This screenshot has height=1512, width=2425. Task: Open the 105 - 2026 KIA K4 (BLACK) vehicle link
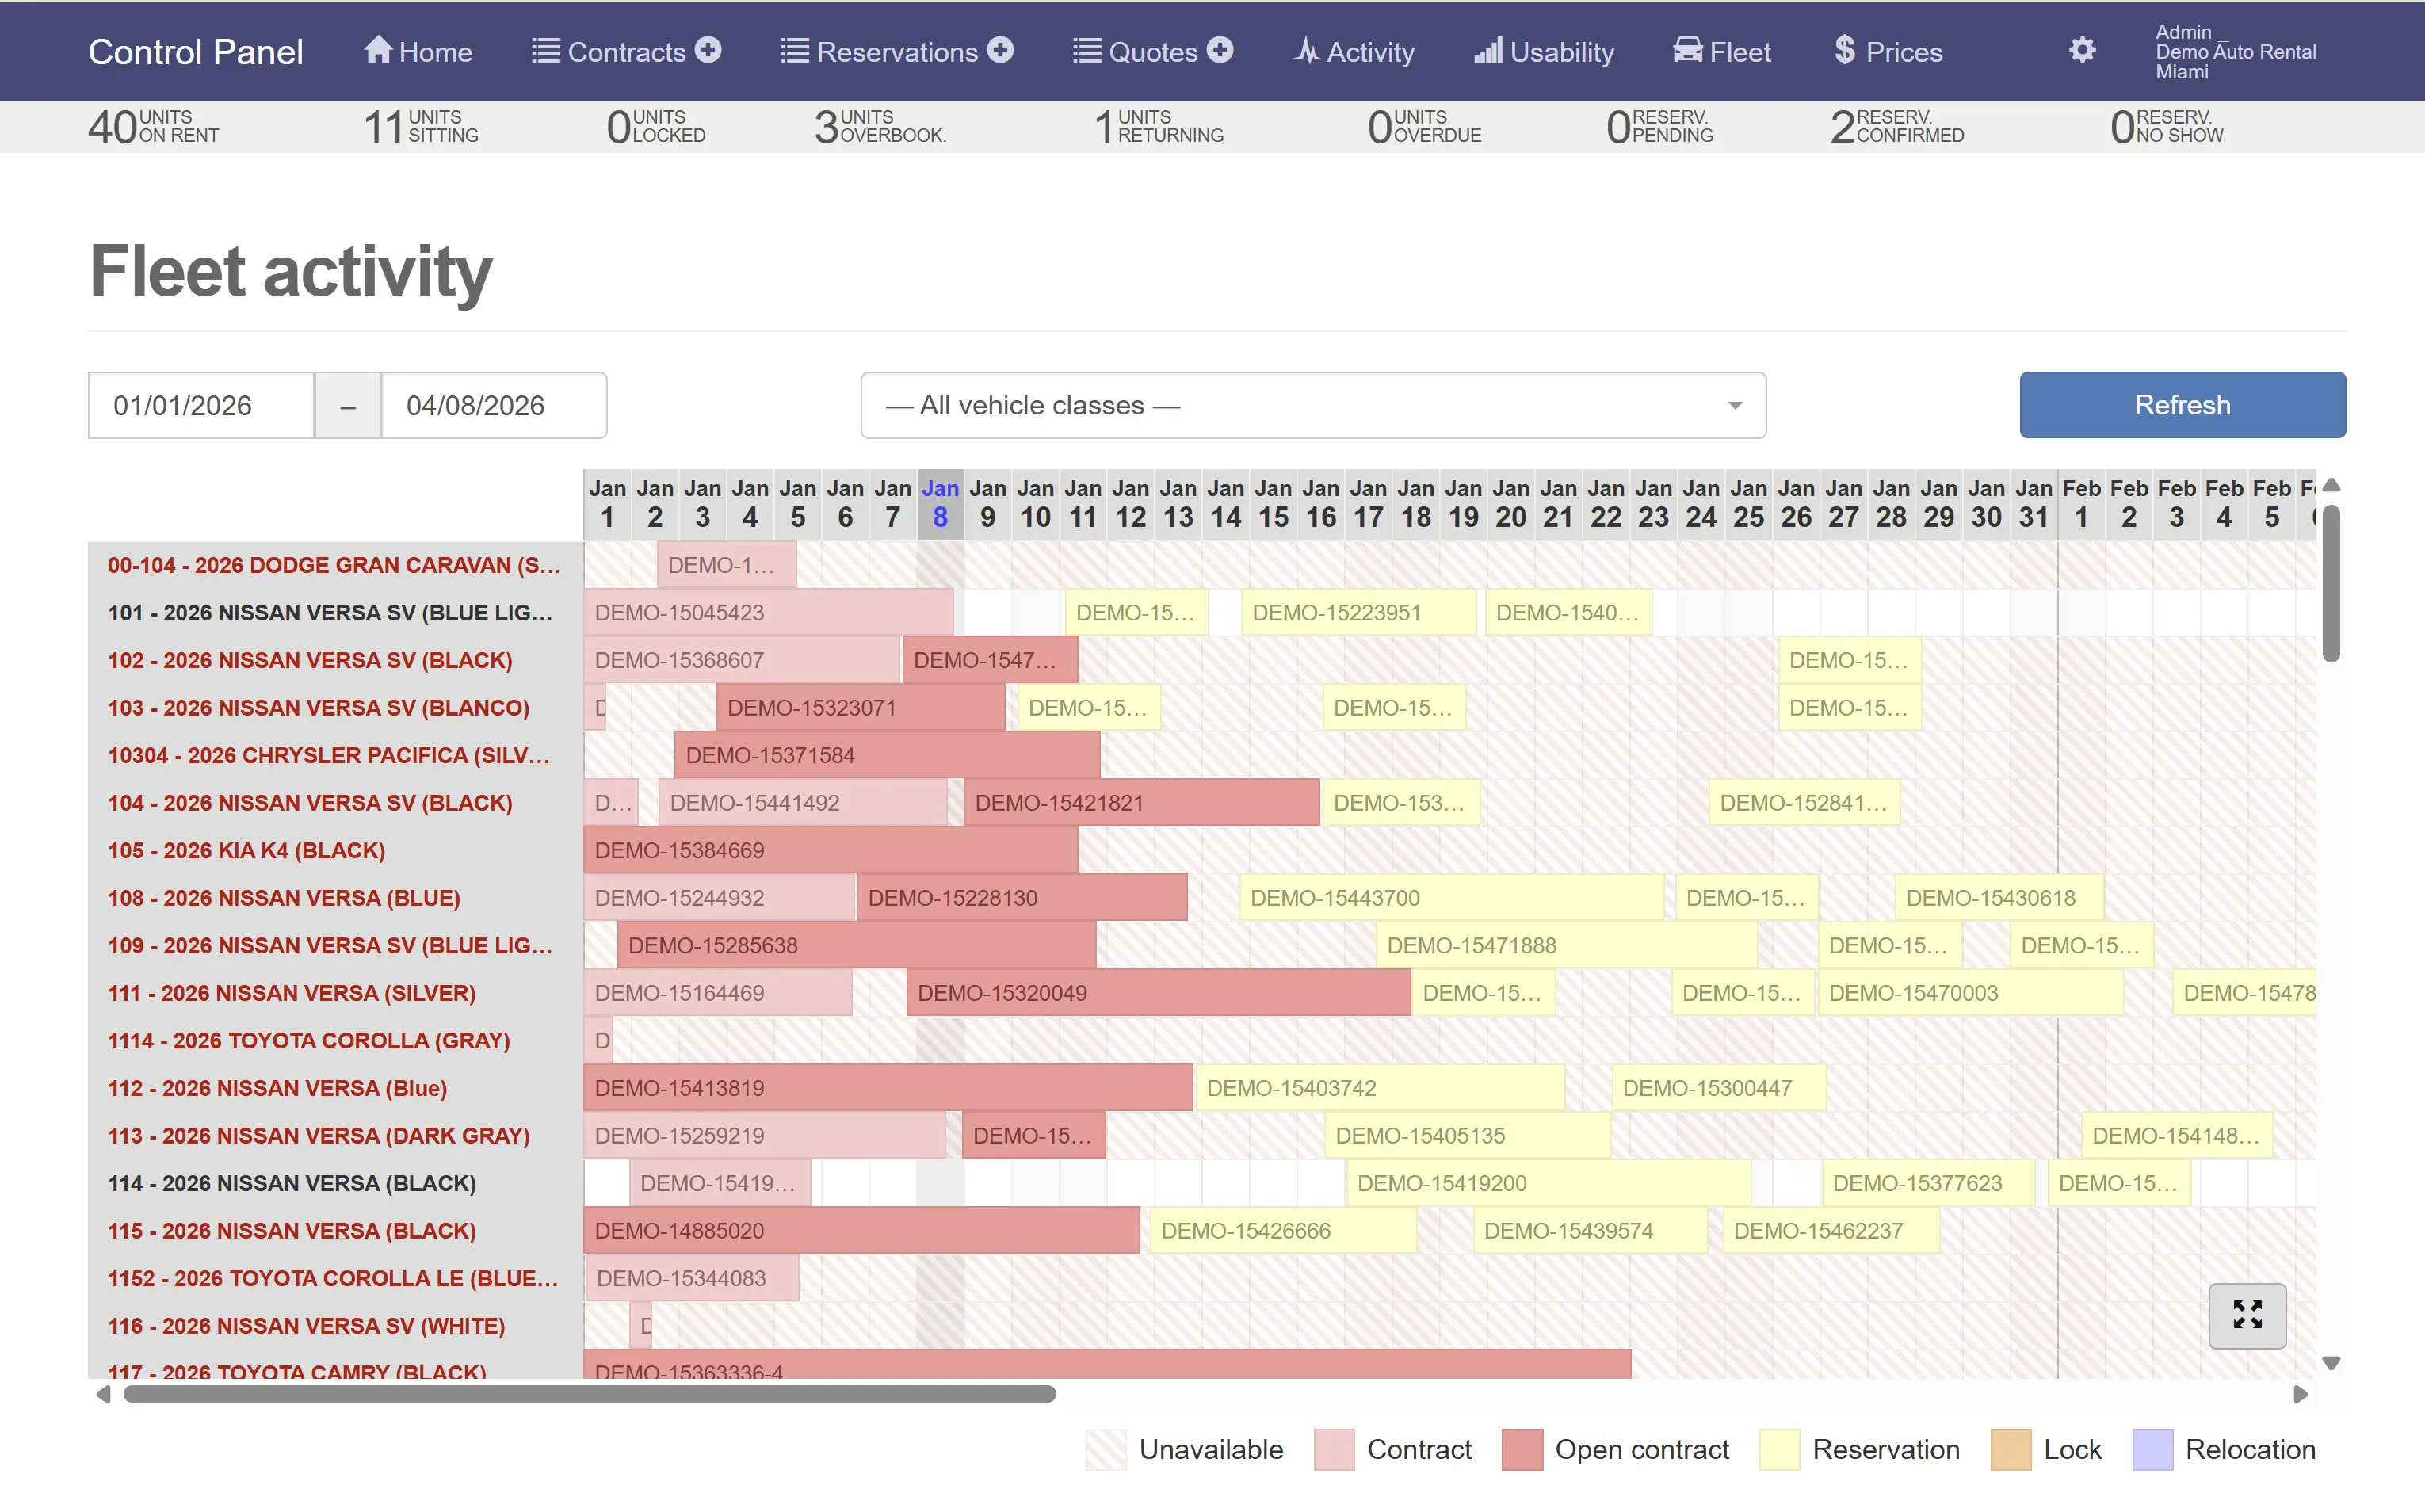[x=246, y=850]
